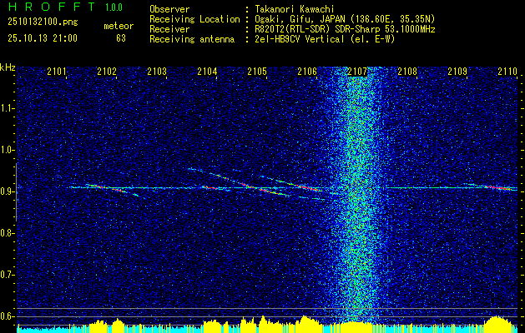The width and height of the screenshot is (525, 333).
Task: Click the version number 1.0.0
Action: pyautogui.click(x=114, y=7)
